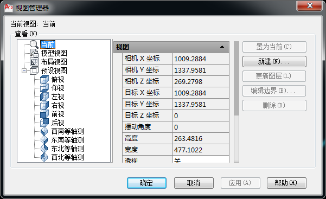Viewport: 326px width, 199px height.
Task: Click the AutoCAD logo in the title bar
Action: pos(9,8)
